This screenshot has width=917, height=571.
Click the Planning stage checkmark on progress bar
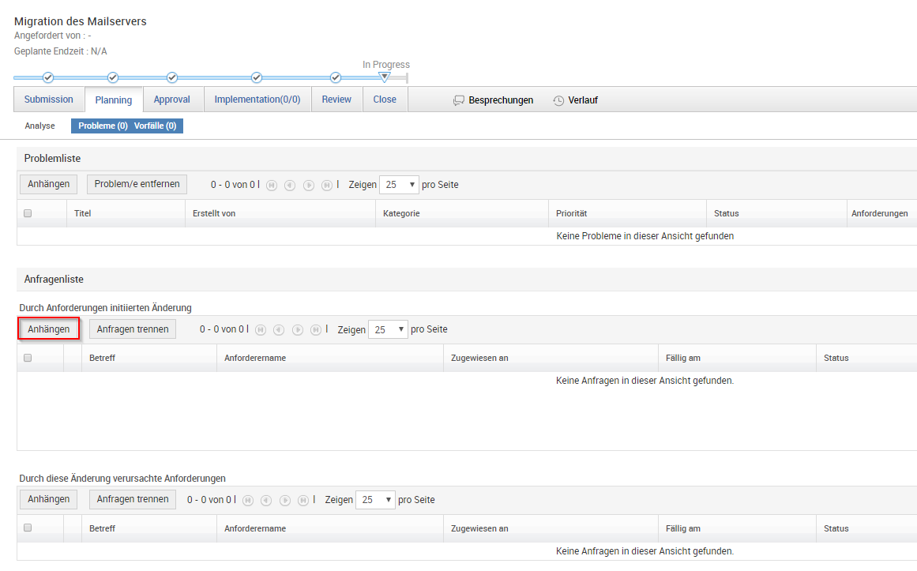[113, 77]
